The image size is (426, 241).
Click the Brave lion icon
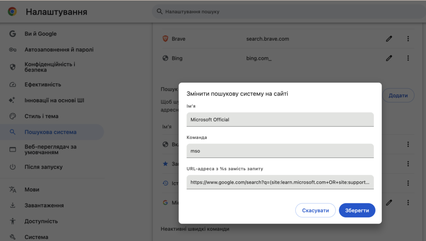tap(165, 39)
